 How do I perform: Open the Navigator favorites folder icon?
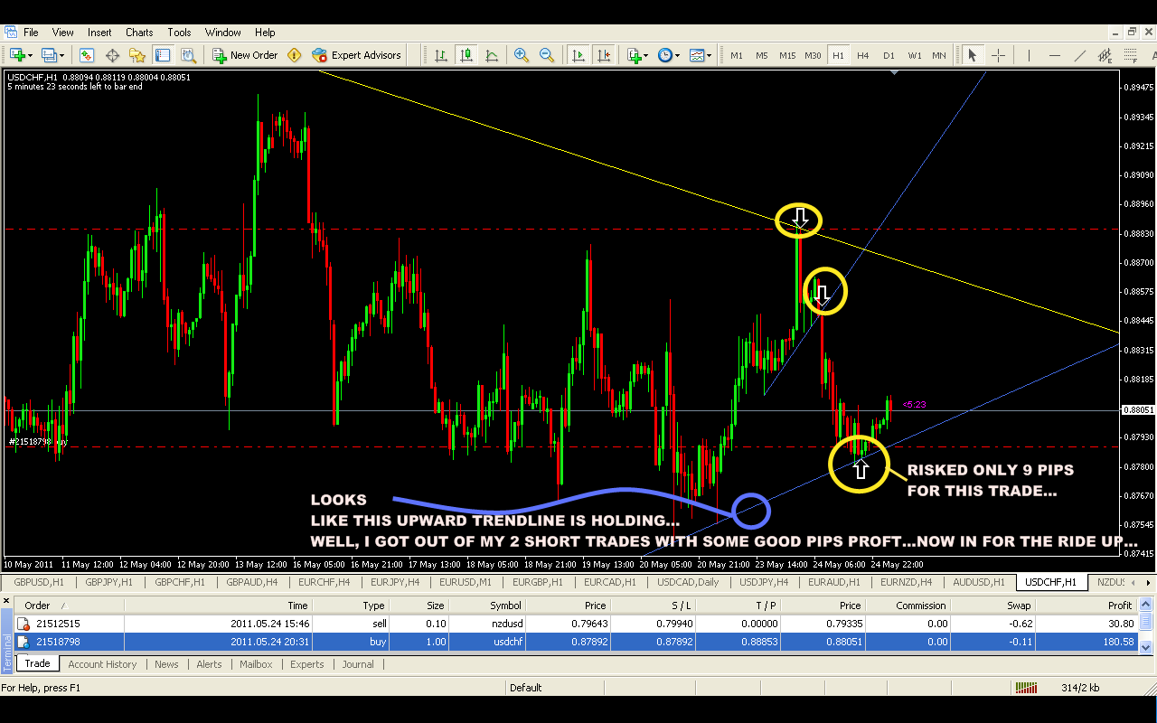[x=137, y=55]
